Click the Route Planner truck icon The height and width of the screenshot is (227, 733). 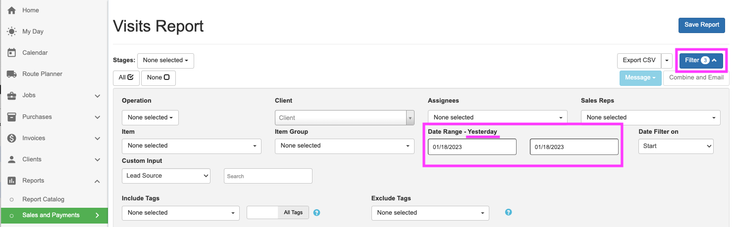[12, 74]
